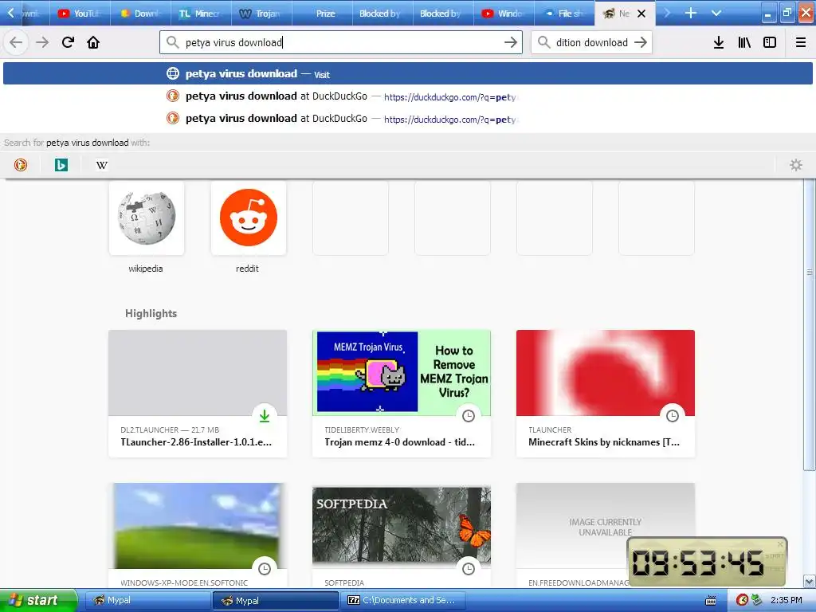Reload the current page
Viewport: 816px width, 612px height.
(x=68, y=43)
